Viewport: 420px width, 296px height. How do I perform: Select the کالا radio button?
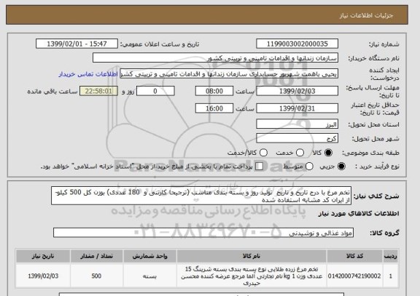pyautogui.click(x=328, y=153)
